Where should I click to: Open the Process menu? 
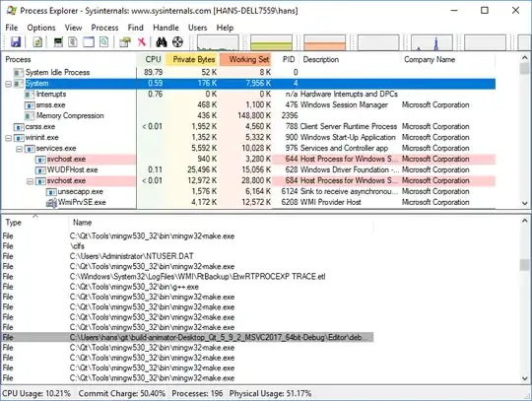(104, 28)
